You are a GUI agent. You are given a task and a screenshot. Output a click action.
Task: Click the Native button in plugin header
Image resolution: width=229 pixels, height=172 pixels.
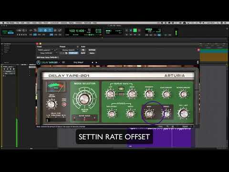(x=92, y=53)
